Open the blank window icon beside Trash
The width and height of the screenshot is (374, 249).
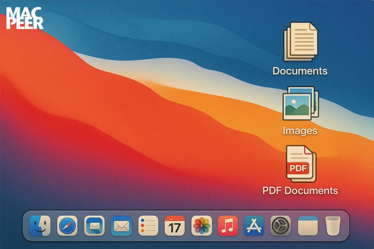pyautogui.click(x=308, y=226)
